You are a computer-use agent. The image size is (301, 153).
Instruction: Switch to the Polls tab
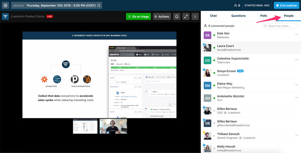point(264,16)
